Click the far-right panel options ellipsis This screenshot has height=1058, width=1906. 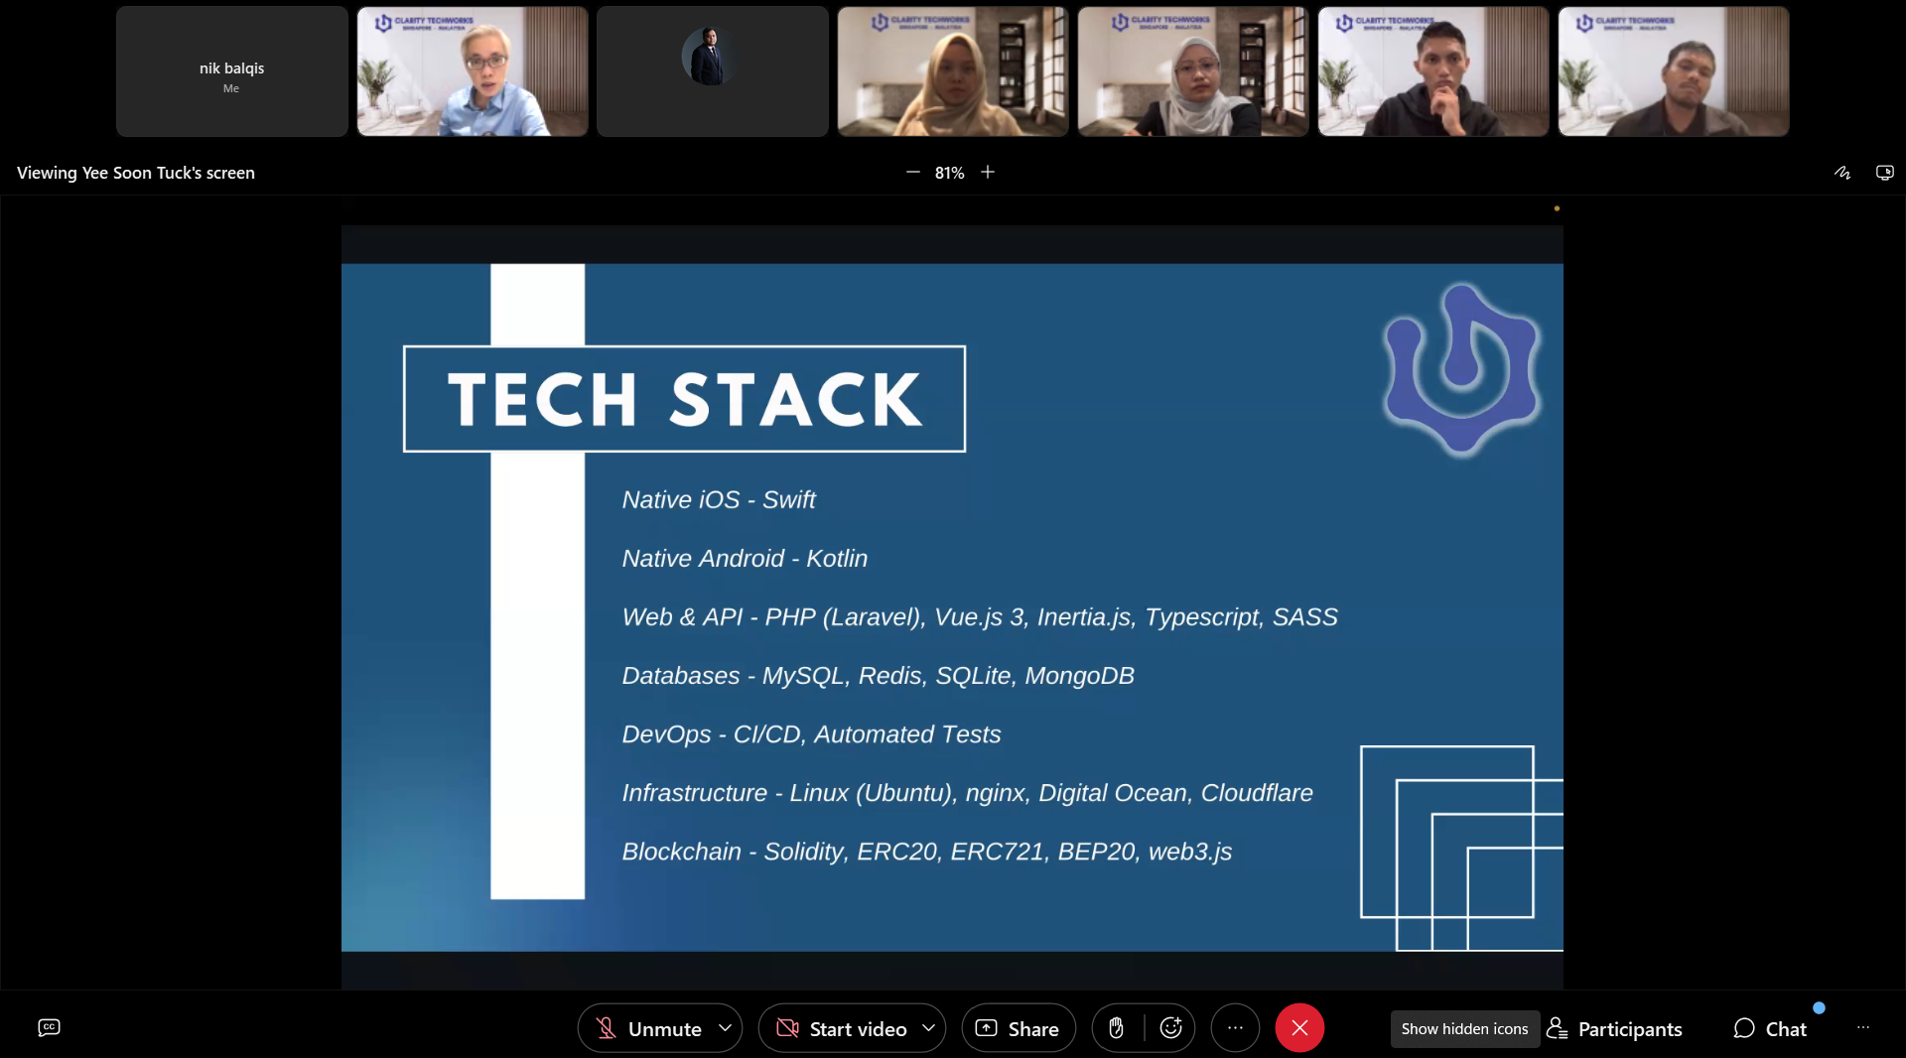(1863, 1028)
